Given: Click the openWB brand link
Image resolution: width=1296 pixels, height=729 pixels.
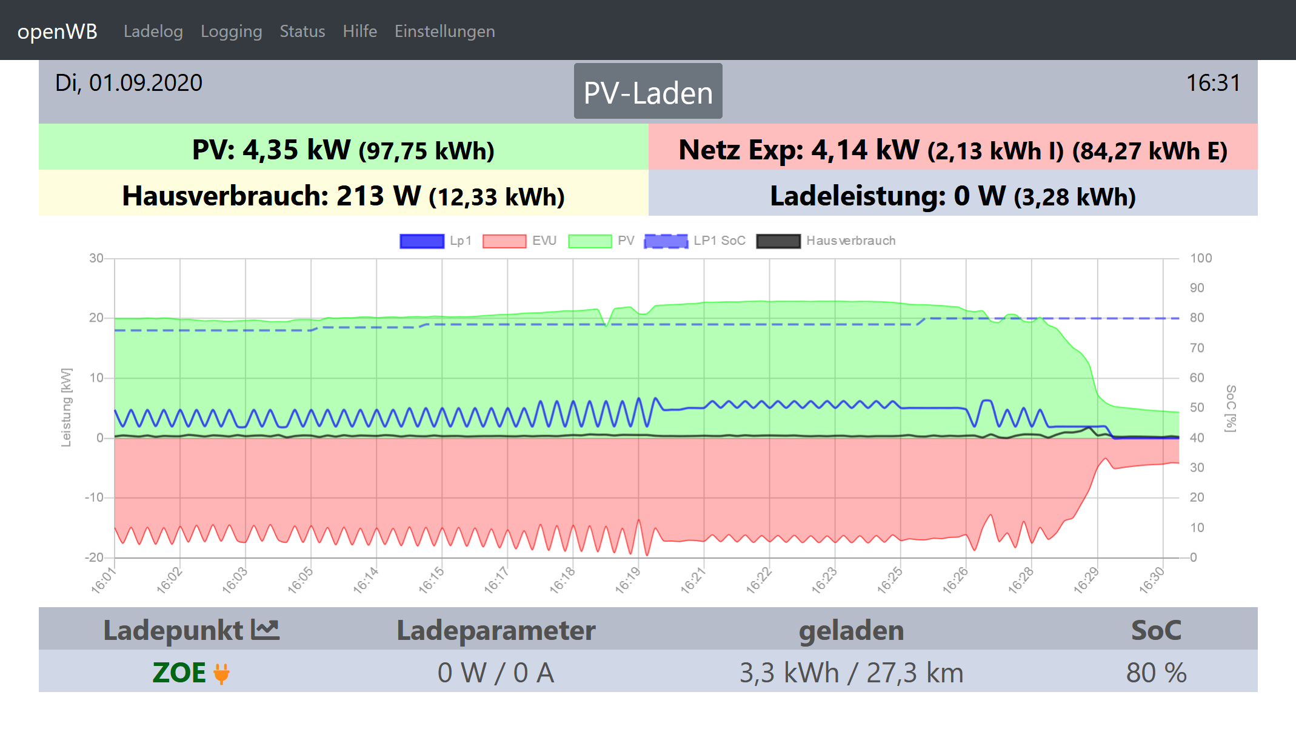Looking at the screenshot, I should 58,31.
